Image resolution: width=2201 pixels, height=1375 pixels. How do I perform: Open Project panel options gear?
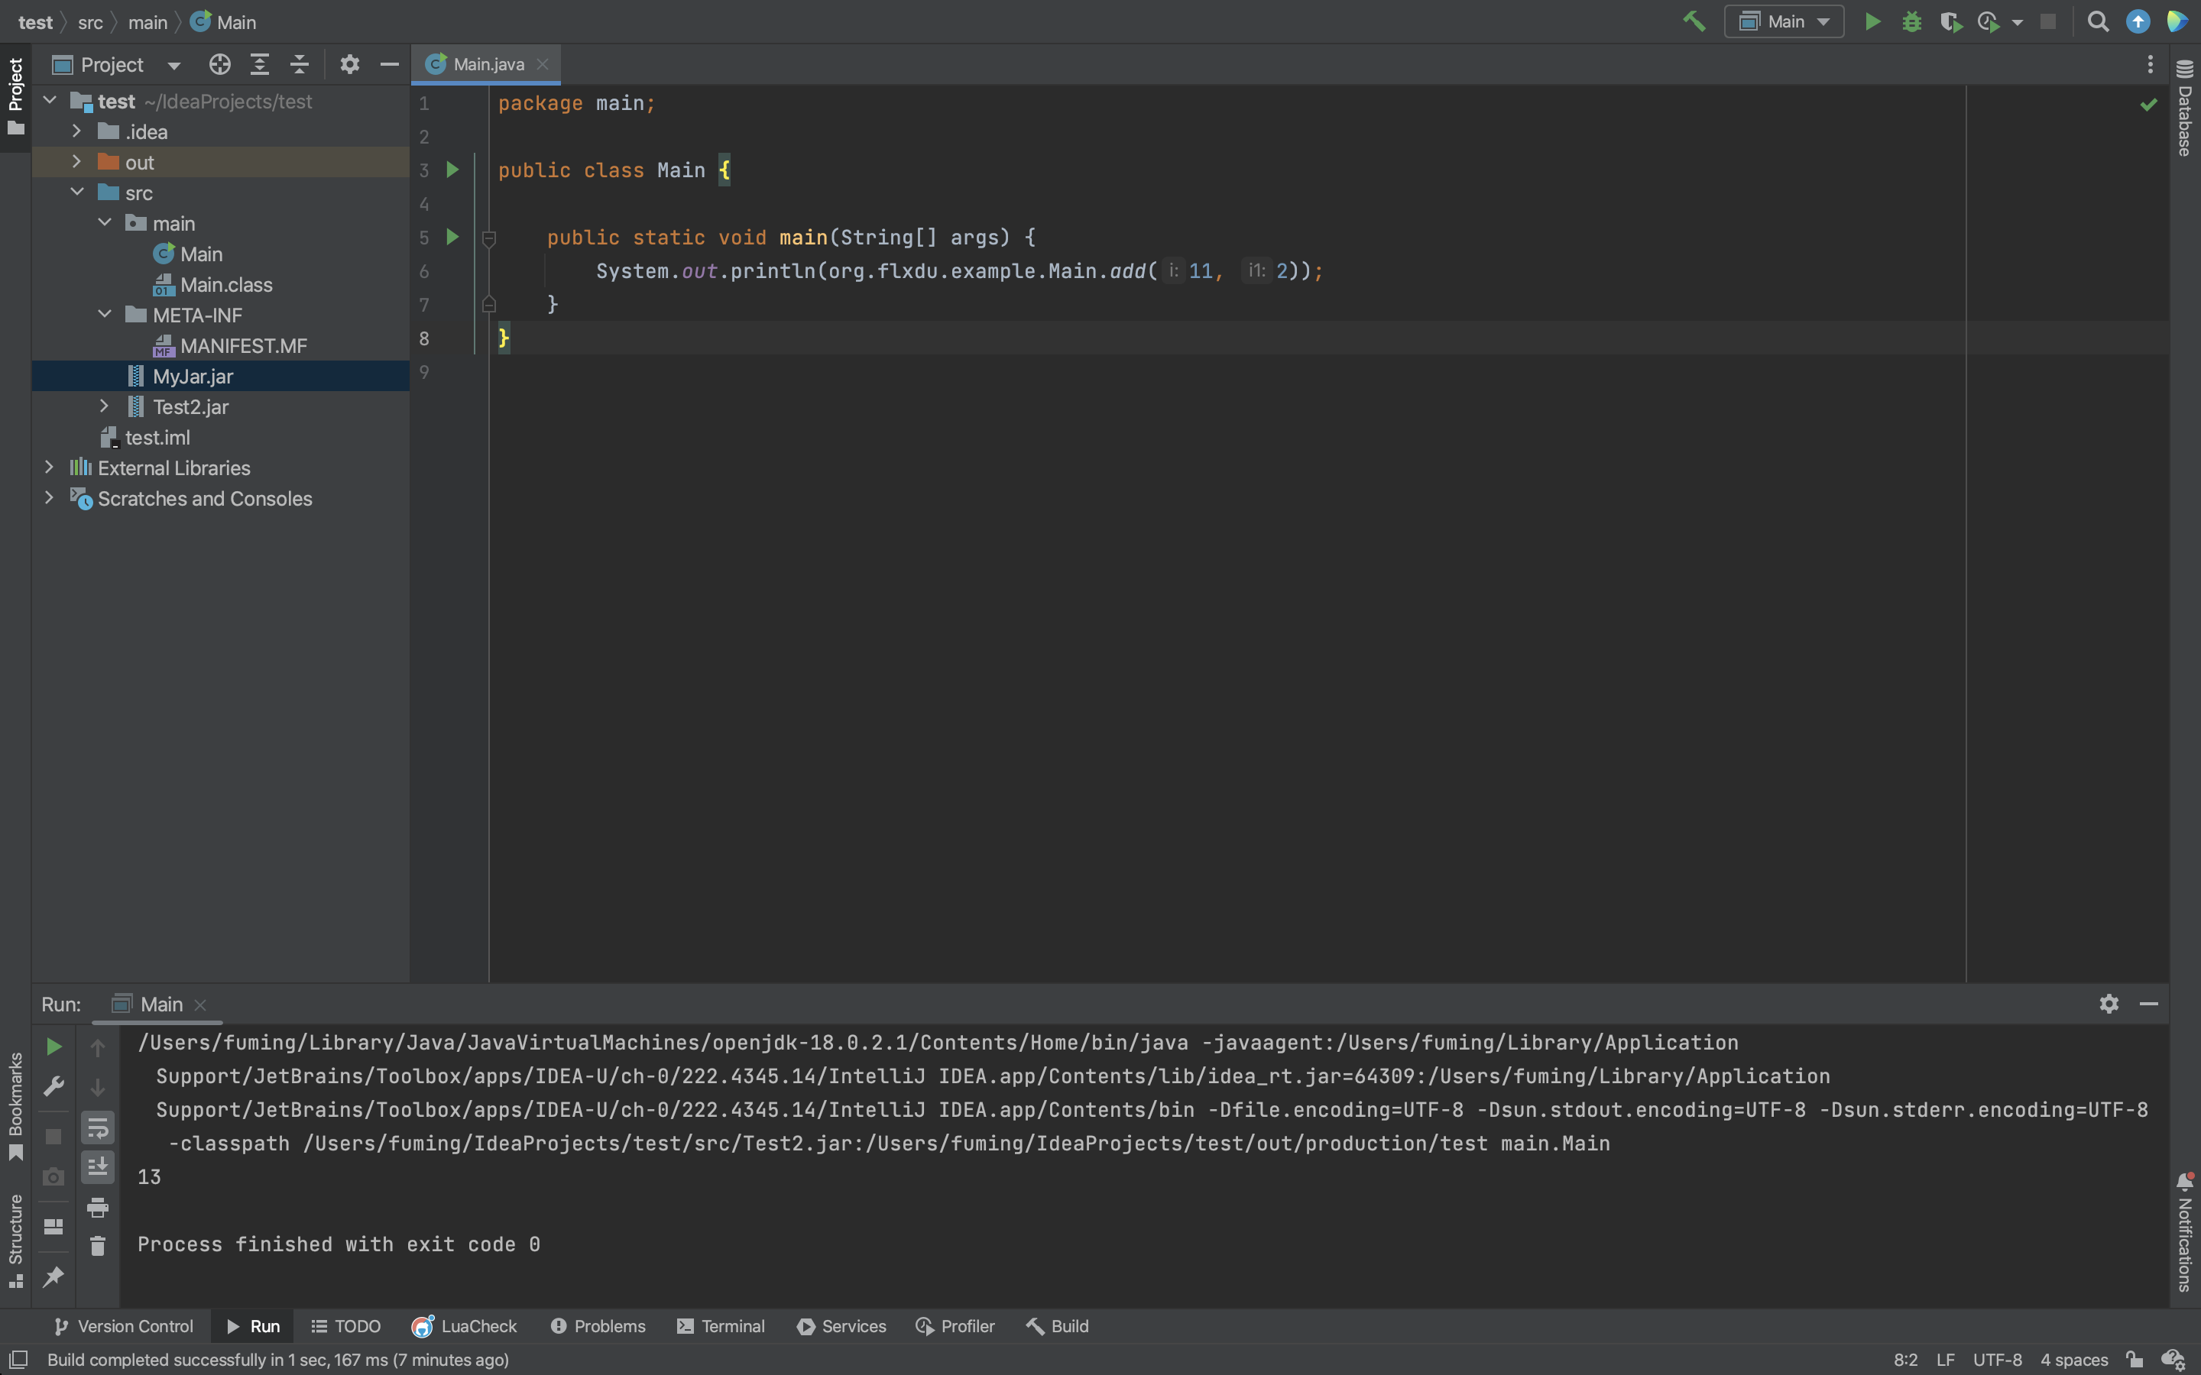(x=349, y=65)
